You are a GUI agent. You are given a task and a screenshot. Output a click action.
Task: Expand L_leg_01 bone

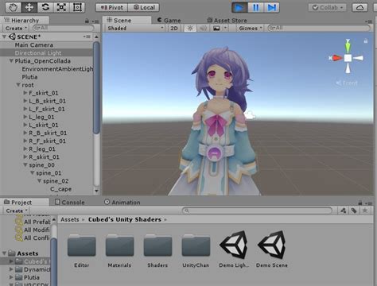[25, 117]
